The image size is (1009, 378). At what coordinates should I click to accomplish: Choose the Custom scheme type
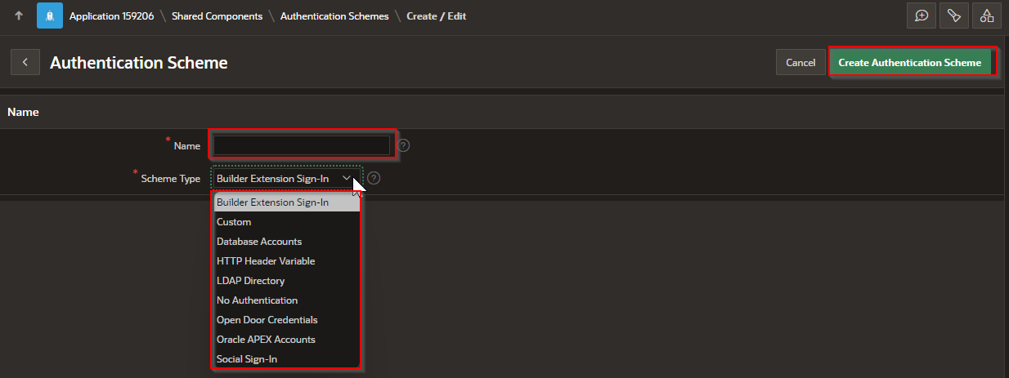click(x=286, y=222)
